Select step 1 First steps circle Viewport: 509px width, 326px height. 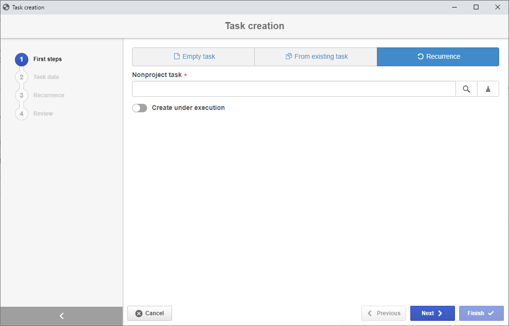click(x=22, y=59)
